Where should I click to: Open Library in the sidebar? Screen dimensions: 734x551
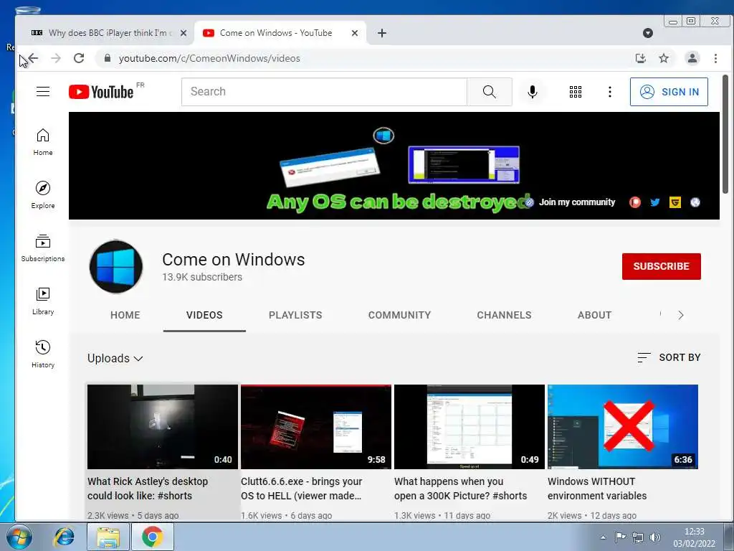[43, 301]
